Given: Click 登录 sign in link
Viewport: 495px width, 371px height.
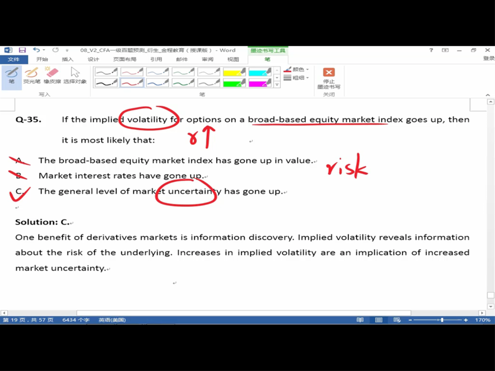Looking at the screenshot, I should [489, 58].
